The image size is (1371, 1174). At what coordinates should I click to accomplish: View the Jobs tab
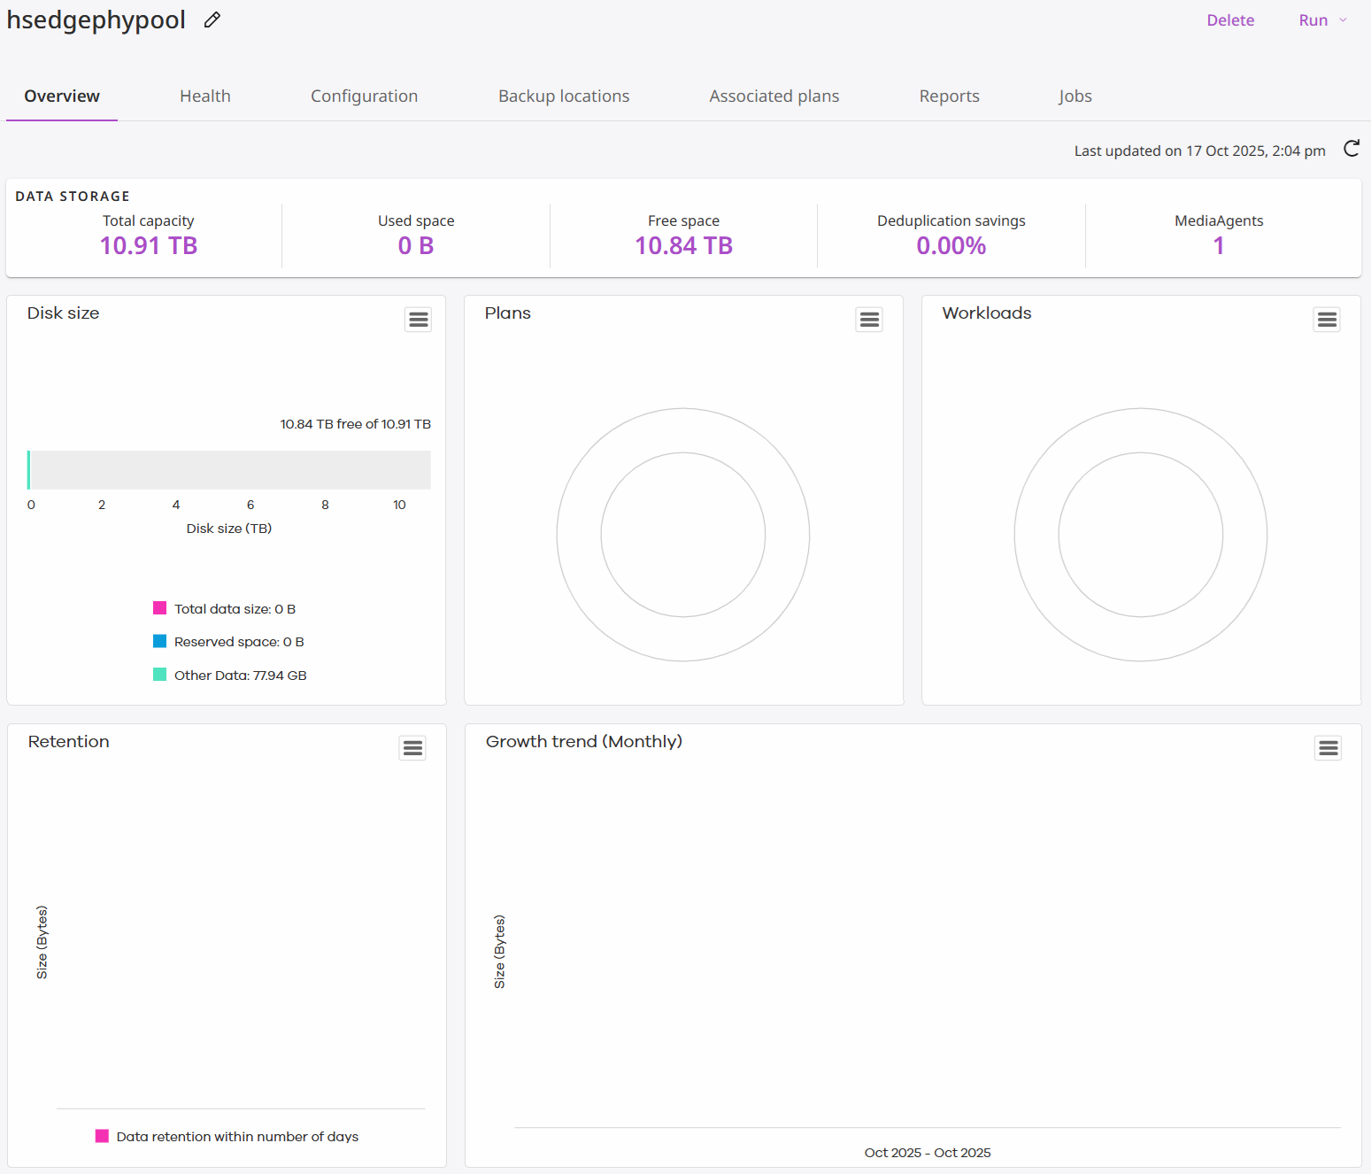click(x=1074, y=96)
